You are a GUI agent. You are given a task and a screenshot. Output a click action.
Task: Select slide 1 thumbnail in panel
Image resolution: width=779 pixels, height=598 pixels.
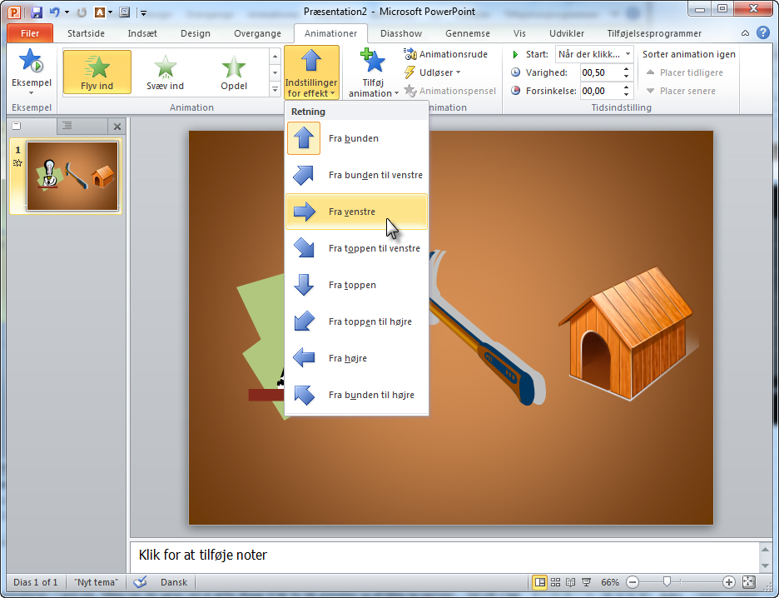click(72, 176)
